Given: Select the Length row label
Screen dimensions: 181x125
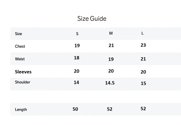Looking at the screenshot, I should point(21,109).
